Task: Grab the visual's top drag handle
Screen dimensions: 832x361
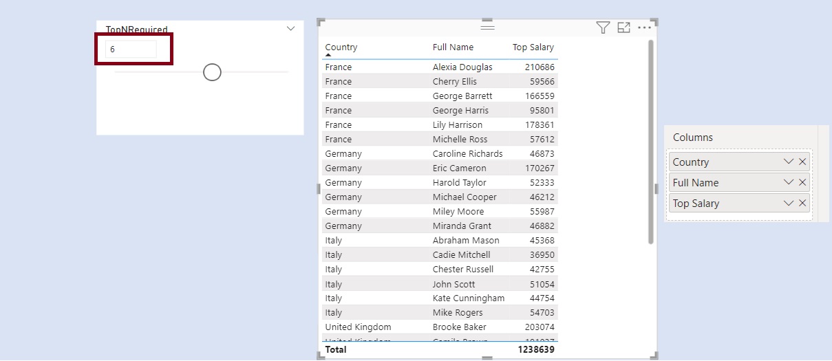Action: 487,26
